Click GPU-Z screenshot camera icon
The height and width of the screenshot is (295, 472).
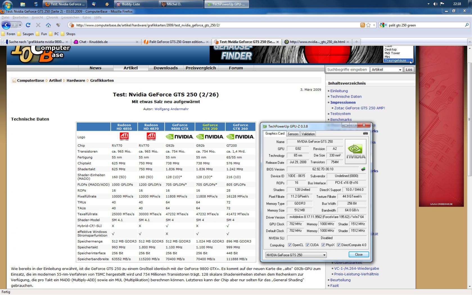[x=365, y=133]
